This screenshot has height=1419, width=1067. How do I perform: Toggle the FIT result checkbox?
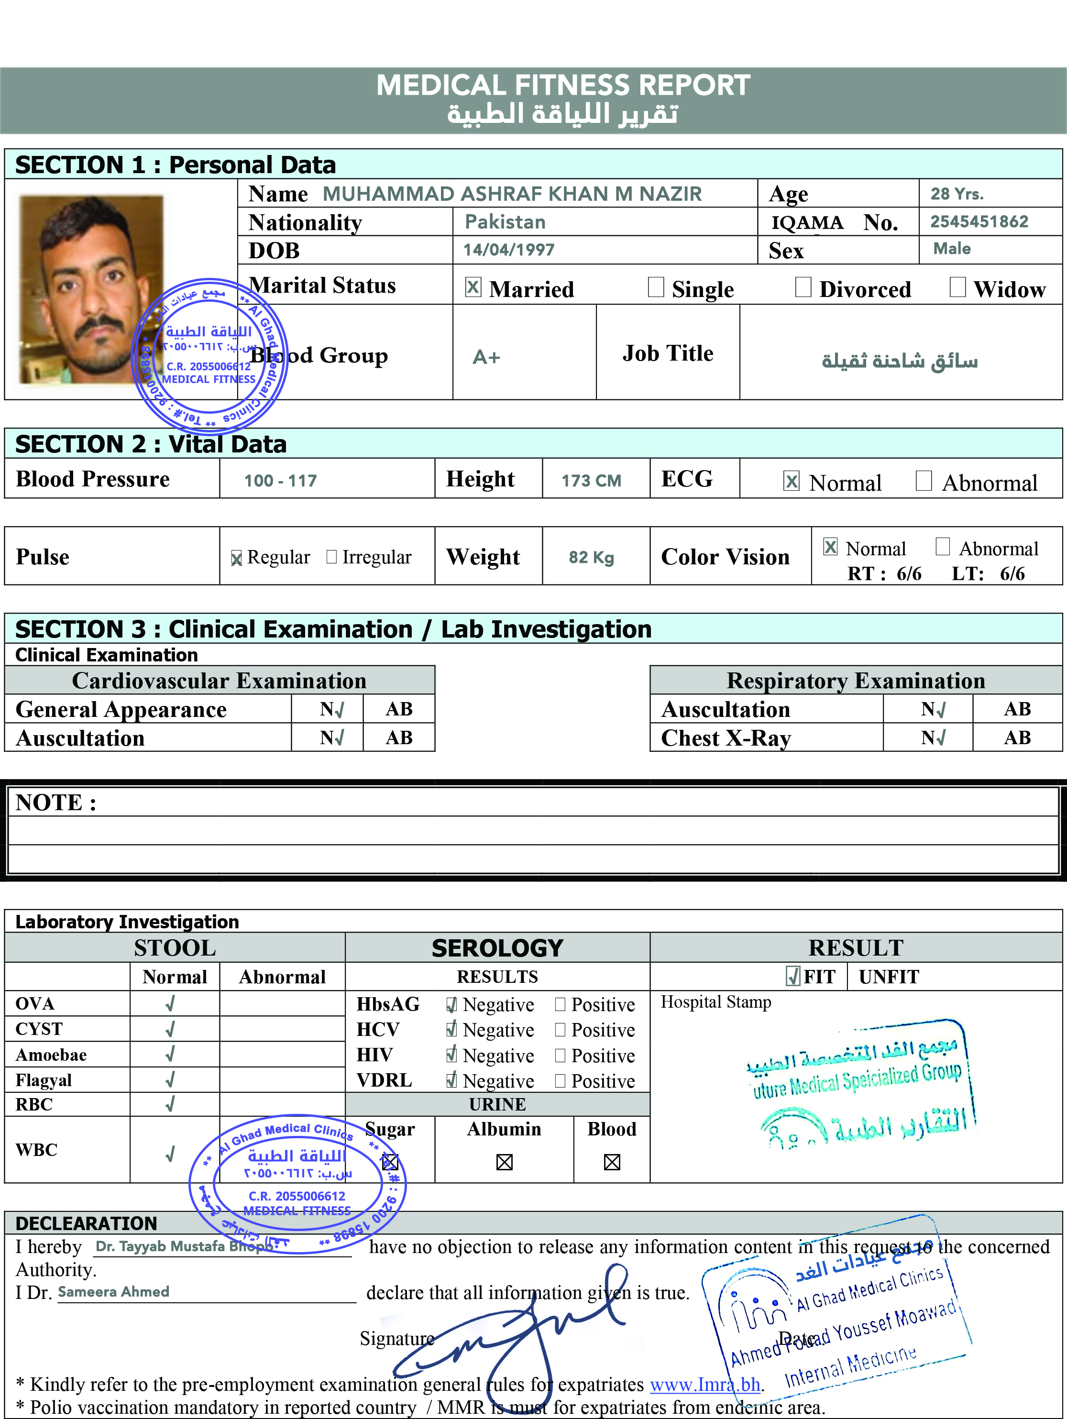click(792, 976)
